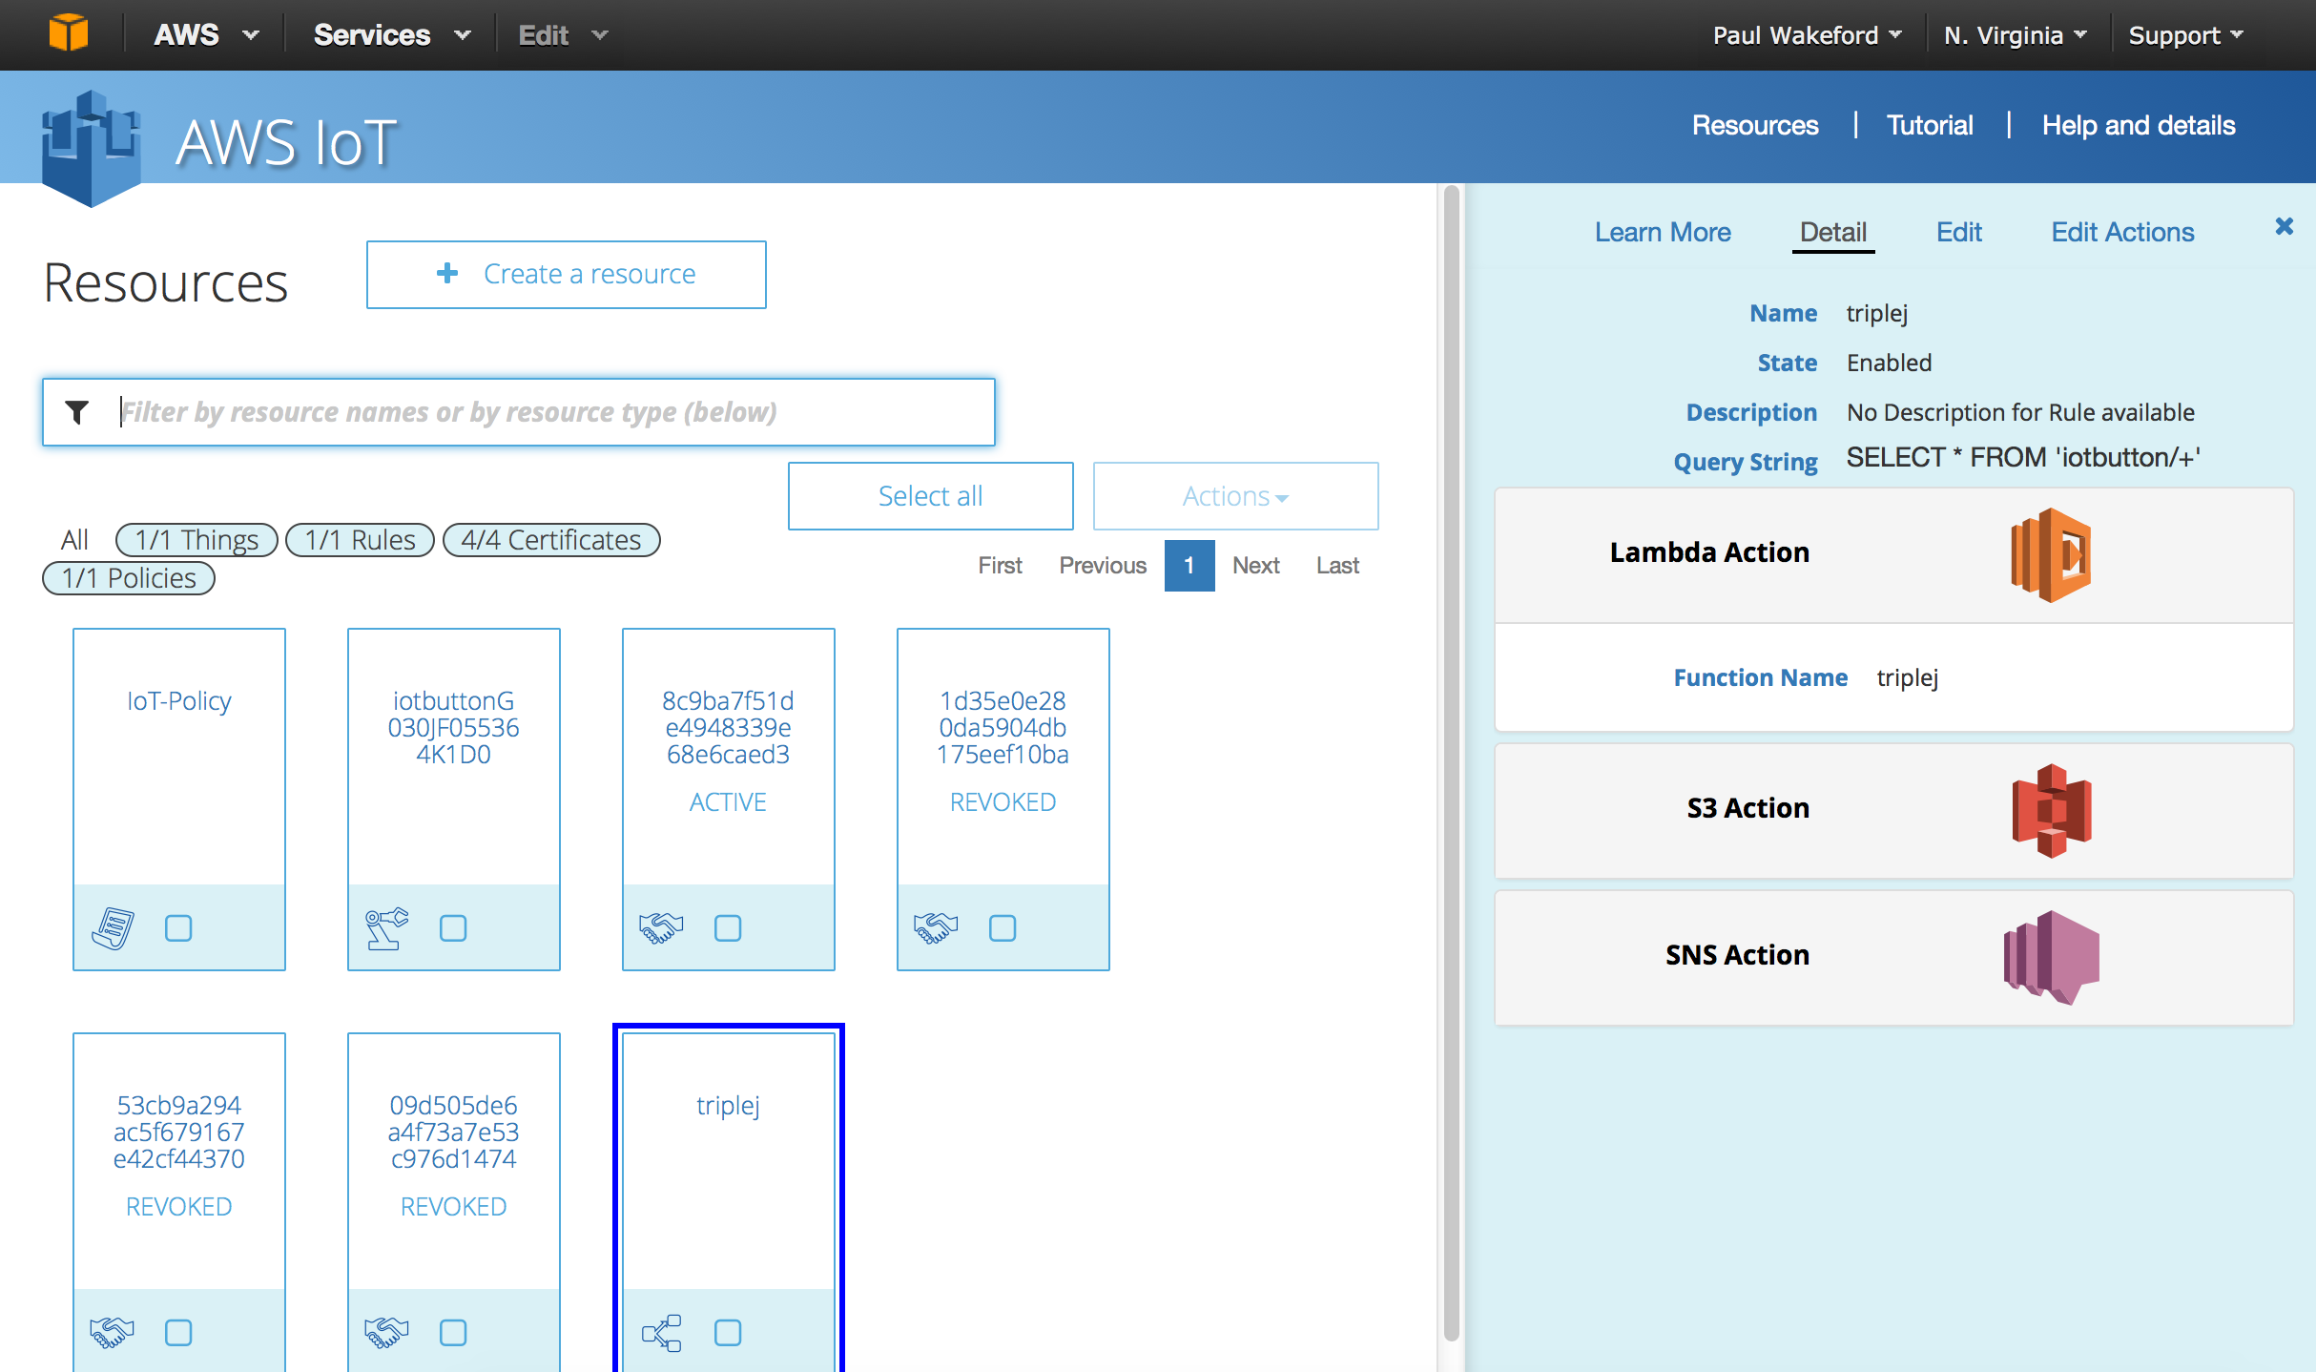The height and width of the screenshot is (1372, 2316).
Task: Click the orange Lambda Action icon
Action: point(2051,555)
